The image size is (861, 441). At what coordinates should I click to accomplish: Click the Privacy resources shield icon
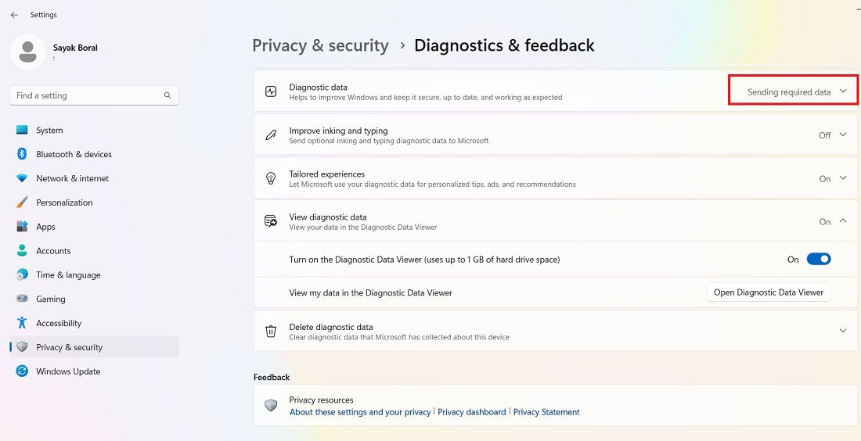tap(271, 405)
